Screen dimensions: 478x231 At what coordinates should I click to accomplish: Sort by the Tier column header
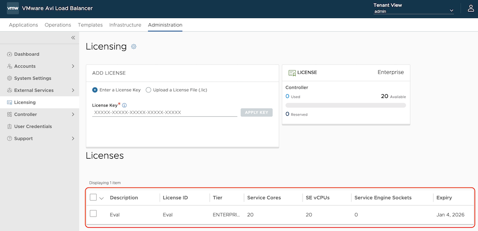218,198
